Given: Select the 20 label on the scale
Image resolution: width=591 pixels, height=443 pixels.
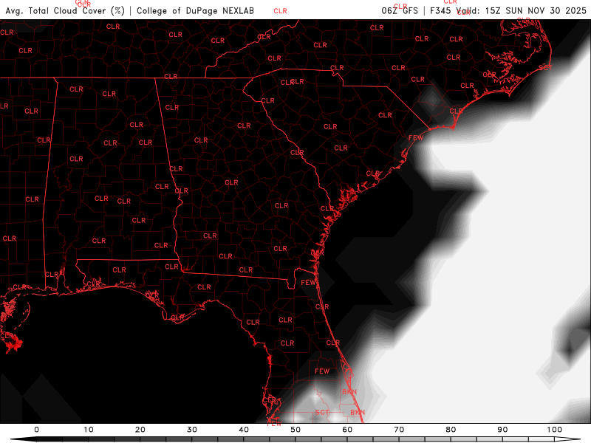Looking at the screenshot, I should pyautogui.click(x=140, y=430).
